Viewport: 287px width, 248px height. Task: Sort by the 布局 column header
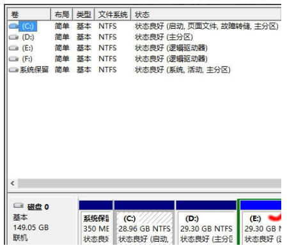pyautogui.click(x=62, y=15)
